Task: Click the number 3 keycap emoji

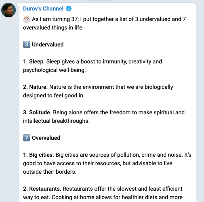Action: click(x=27, y=44)
